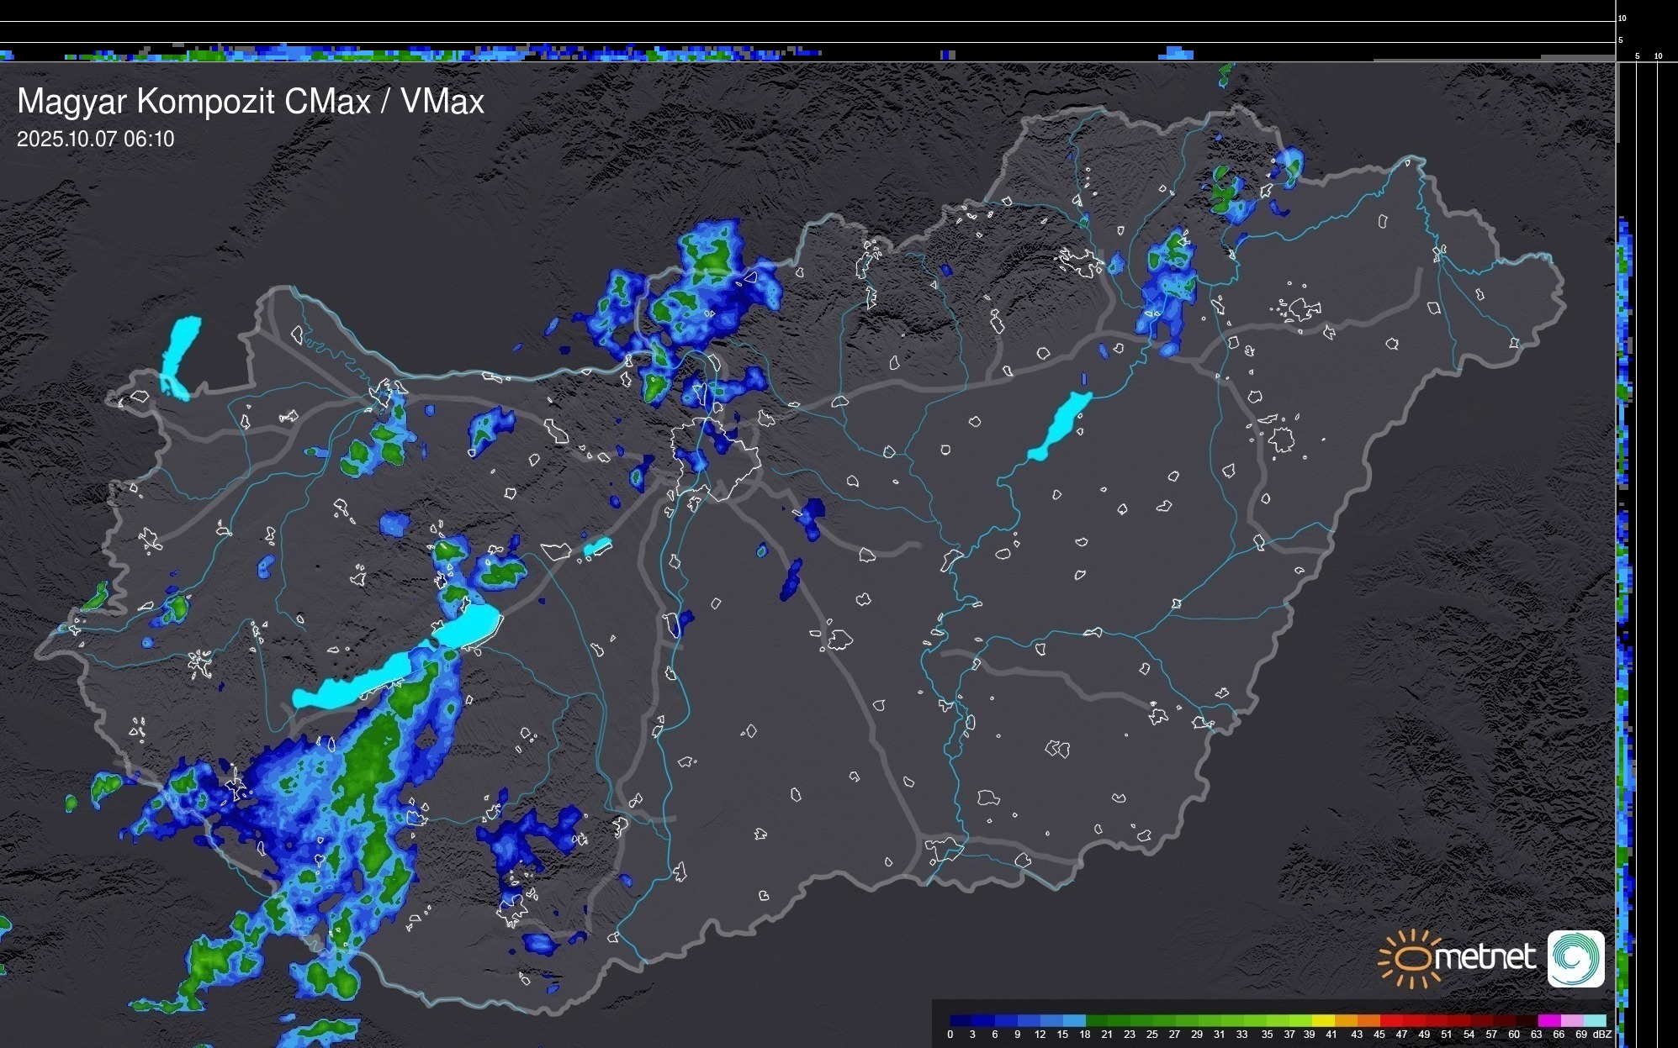1678x1048 pixels.
Task: Click the Magyar Kompozit CMax / VMax title
Action: click(x=251, y=102)
